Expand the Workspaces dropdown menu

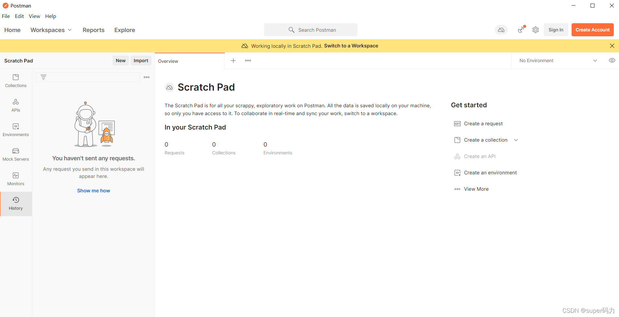click(x=51, y=30)
